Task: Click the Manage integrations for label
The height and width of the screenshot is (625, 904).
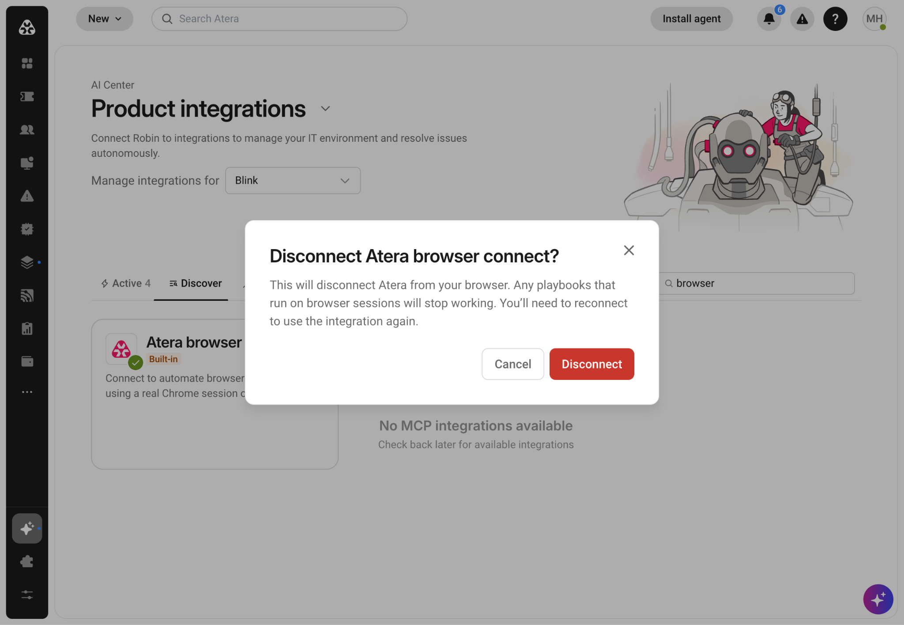Action: pos(155,181)
